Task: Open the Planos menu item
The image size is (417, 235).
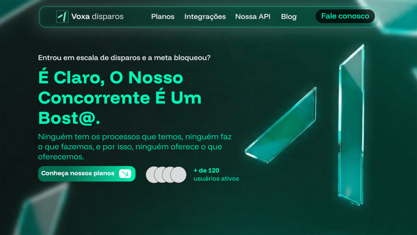Action: point(163,16)
